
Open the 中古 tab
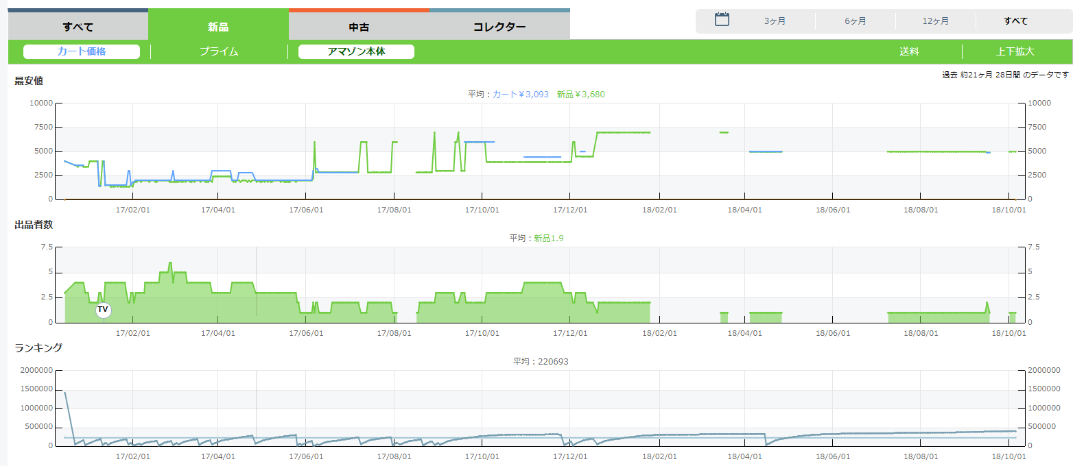coord(359,27)
